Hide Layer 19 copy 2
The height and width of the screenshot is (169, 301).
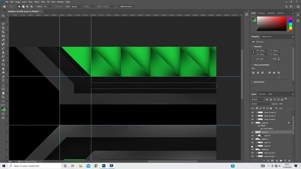click(x=253, y=156)
